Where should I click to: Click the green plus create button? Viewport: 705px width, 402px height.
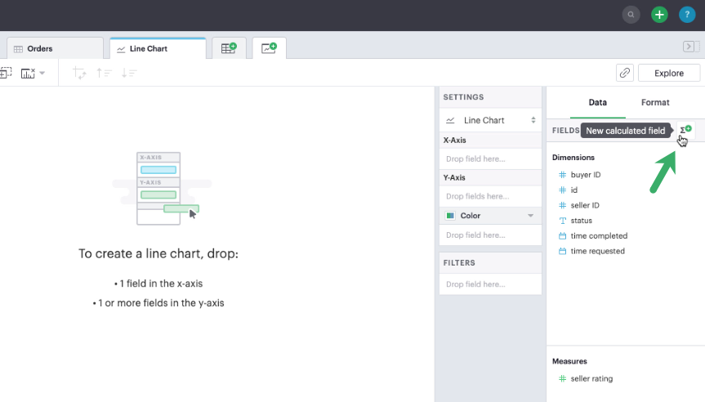click(x=658, y=15)
